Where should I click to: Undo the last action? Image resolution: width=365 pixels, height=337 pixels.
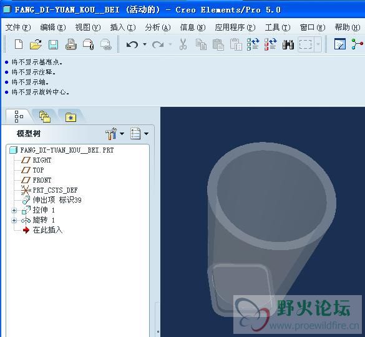coord(132,44)
